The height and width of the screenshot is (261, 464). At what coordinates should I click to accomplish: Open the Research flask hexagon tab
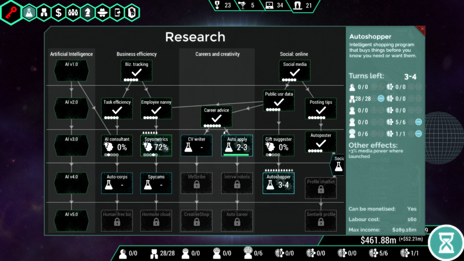[29, 12]
